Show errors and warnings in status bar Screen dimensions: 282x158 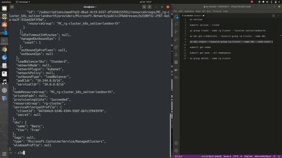pyautogui.click(x=178, y=156)
